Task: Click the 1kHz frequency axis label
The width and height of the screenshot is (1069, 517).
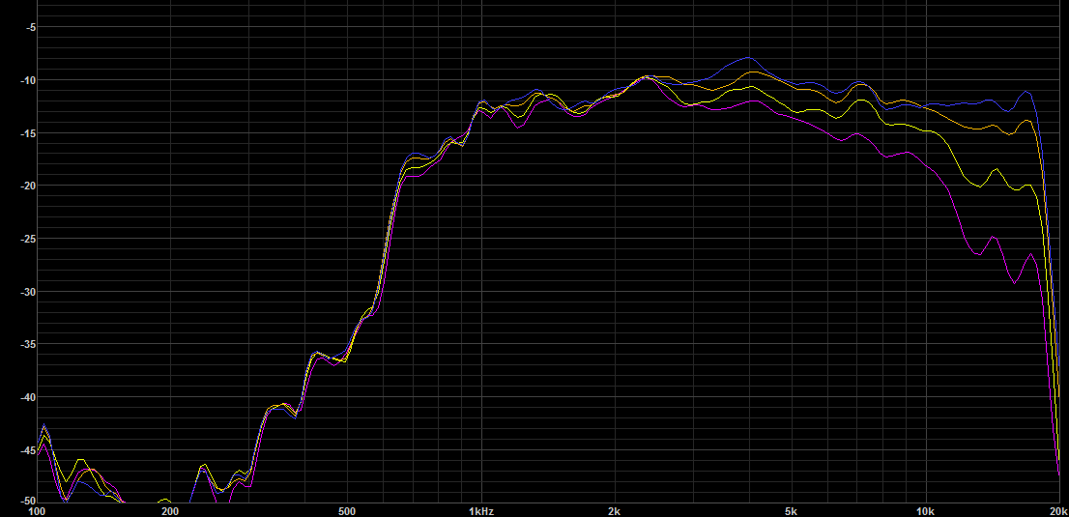Action: [481, 511]
